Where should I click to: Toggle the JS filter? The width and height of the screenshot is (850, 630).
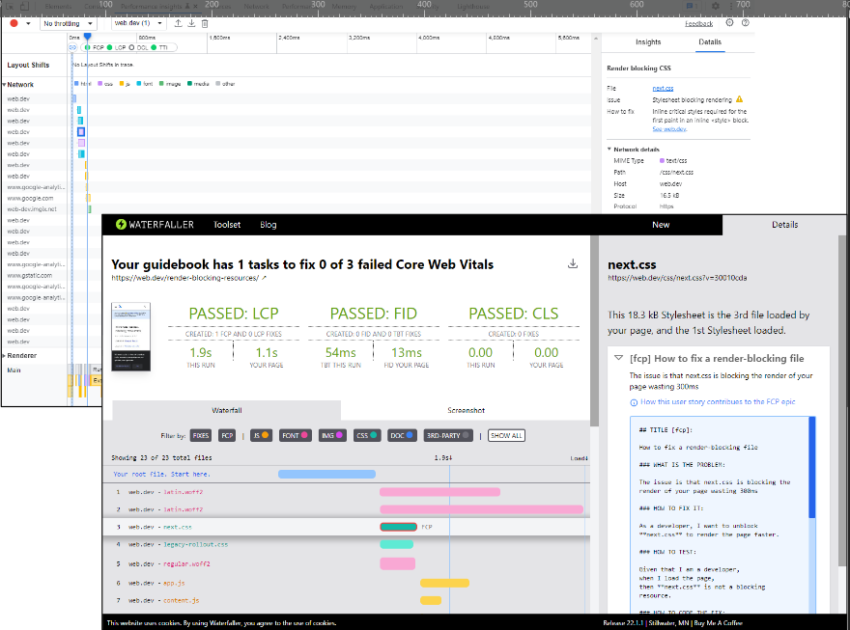tap(261, 436)
